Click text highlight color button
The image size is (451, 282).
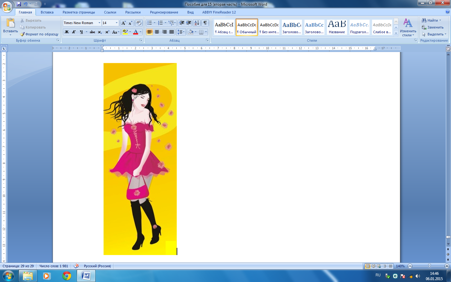click(x=125, y=32)
